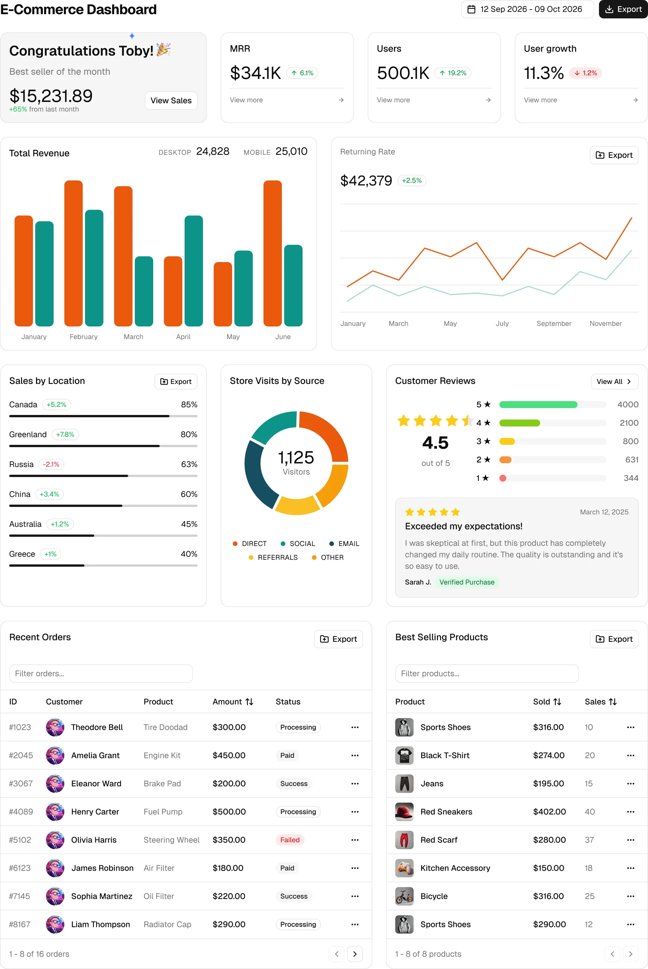This screenshot has height=969, width=648.
Task: Click the Users View more arrow
Action: click(x=488, y=100)
